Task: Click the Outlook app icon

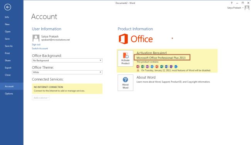Action: [x=152, y=66]
